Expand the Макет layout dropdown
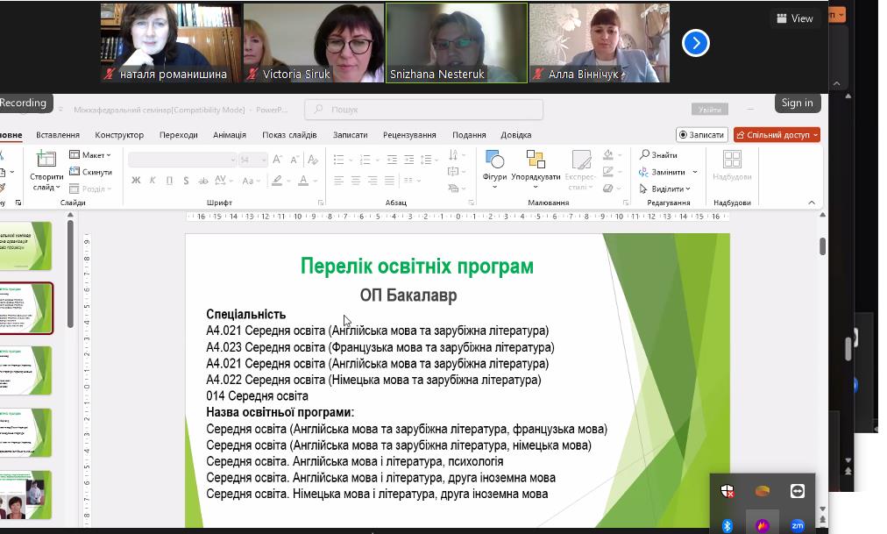Image resolution: width=887 pixels, height=534 pixels. click(x=91, y=155)
